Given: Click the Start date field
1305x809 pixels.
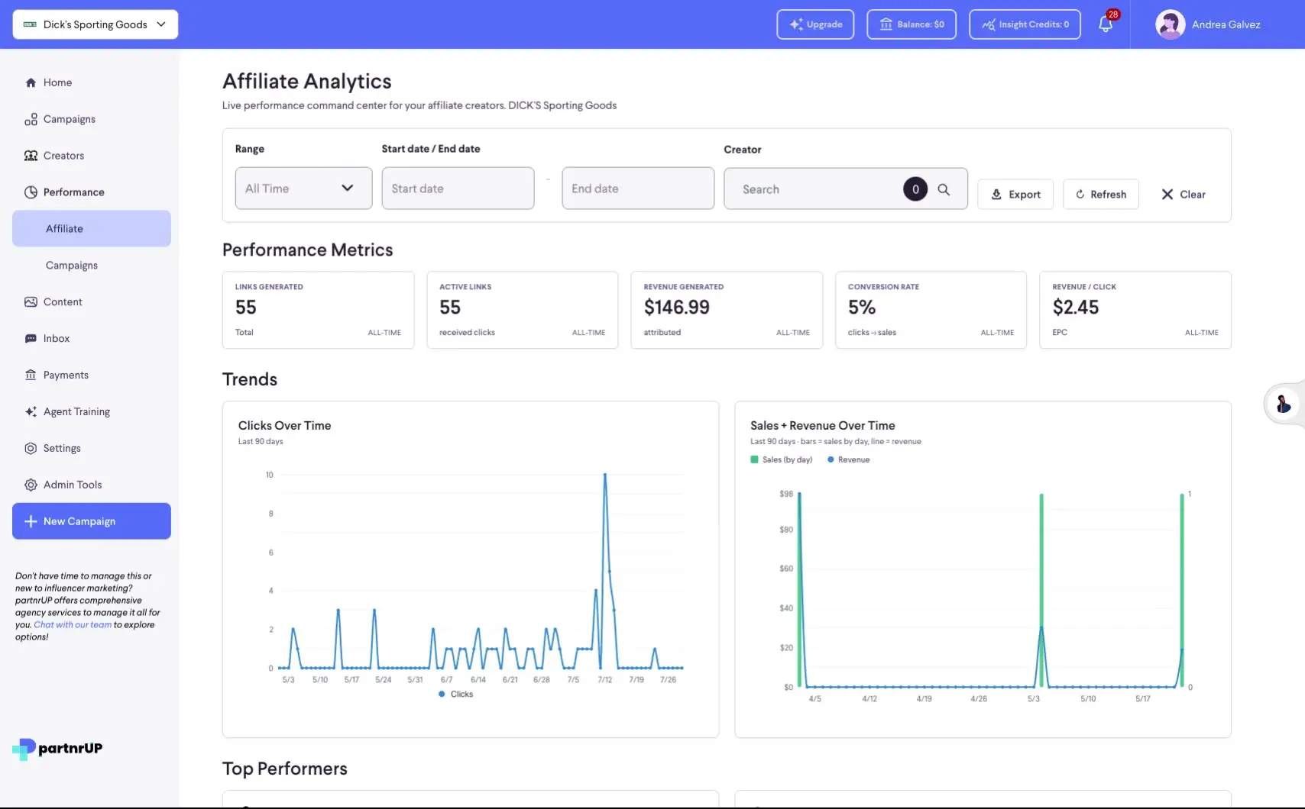Looking at the screenshot, I should point(458,189).
